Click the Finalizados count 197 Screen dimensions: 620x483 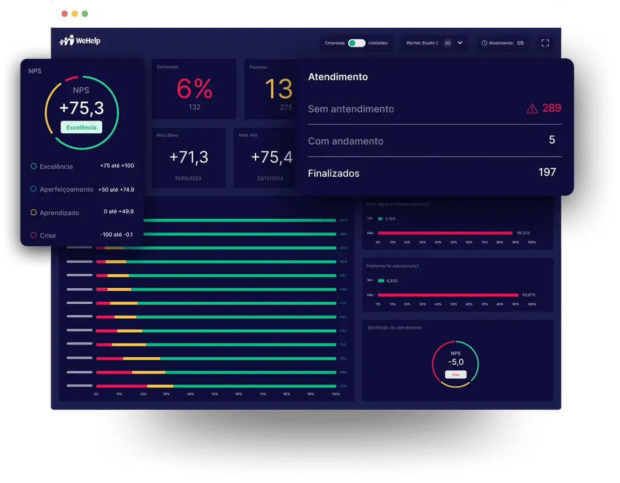click(547, 173)
